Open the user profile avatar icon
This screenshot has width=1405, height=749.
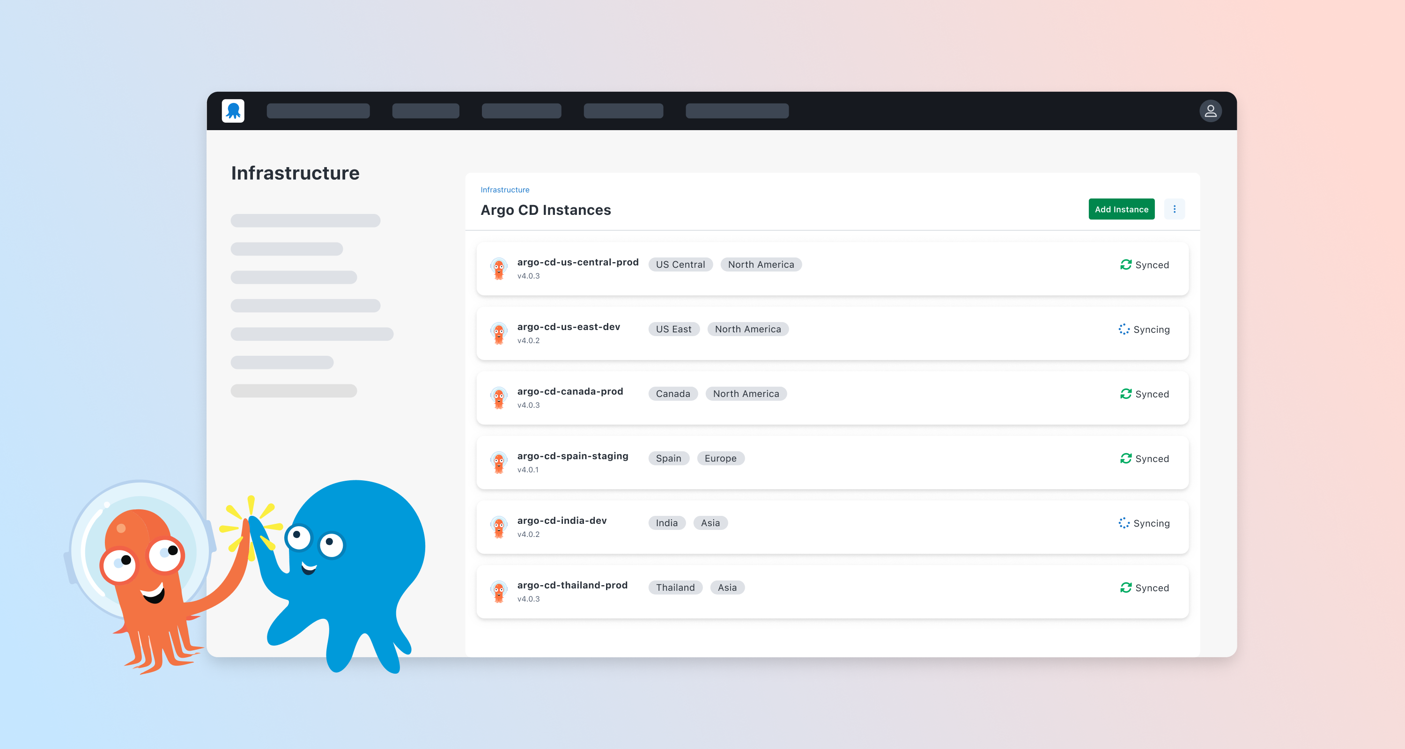(1210, 110)
